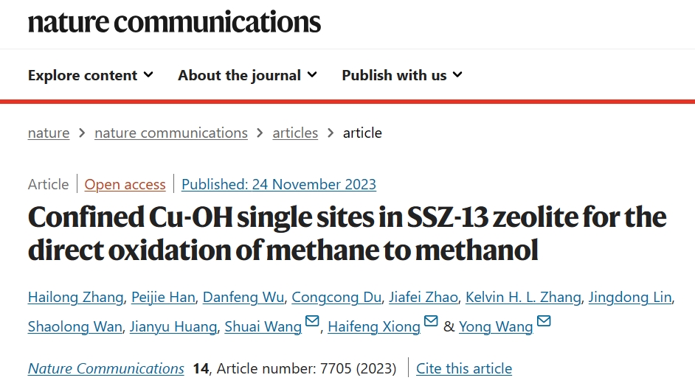Go to the nature breadcrumb link
Screen dimensions: 695x386
(x=49, y=133)
